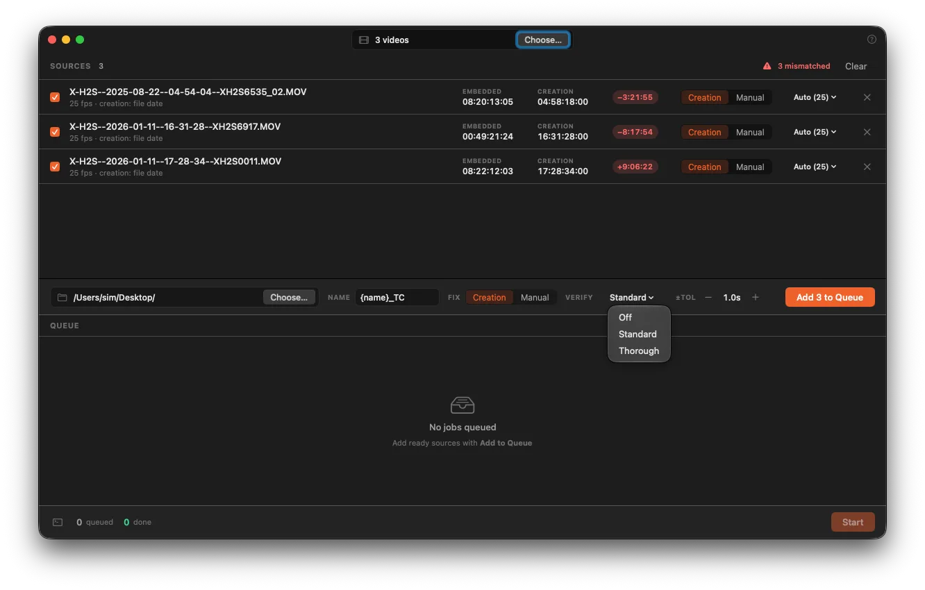The width and height of the screenshot is (925, 590).
Task: Click the empty queue inbox tray icon
Action: (x=462, y=405)
